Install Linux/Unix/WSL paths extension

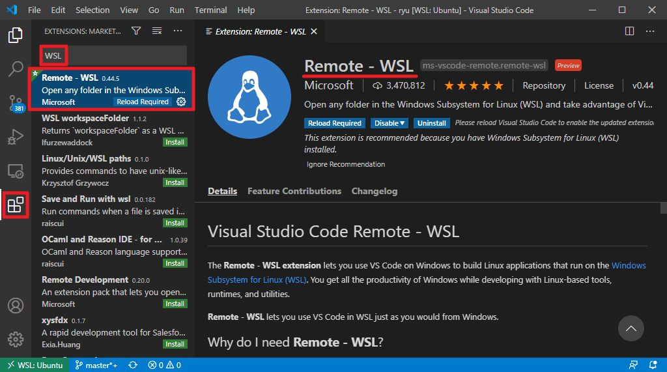[175, 182]
